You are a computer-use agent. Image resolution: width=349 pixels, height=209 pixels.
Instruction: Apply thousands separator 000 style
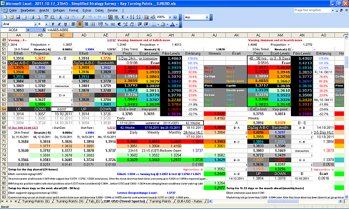point(113,24)
